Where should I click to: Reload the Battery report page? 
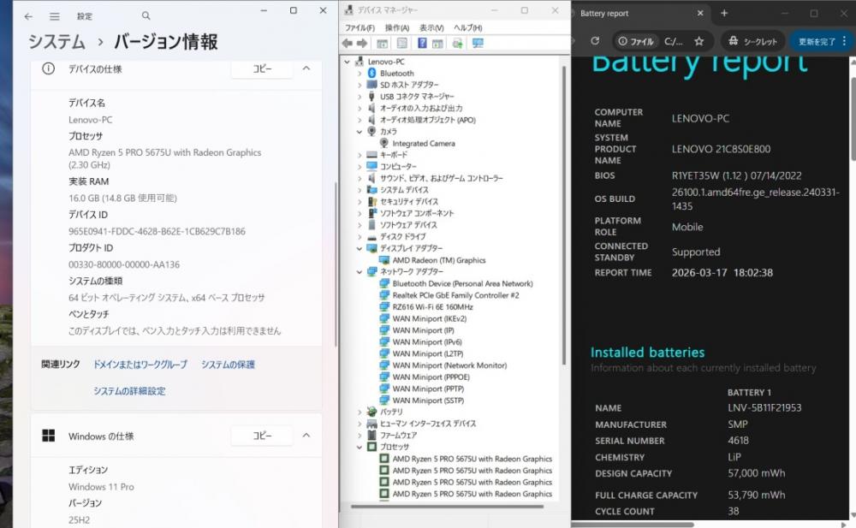[595, 41]
